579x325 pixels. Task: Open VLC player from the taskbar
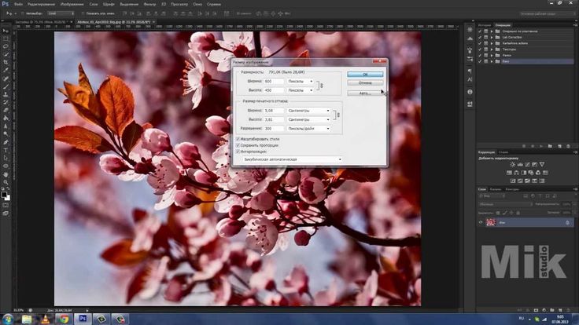46,319
